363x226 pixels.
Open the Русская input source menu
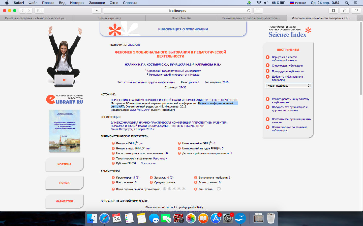tap(298, 3)
